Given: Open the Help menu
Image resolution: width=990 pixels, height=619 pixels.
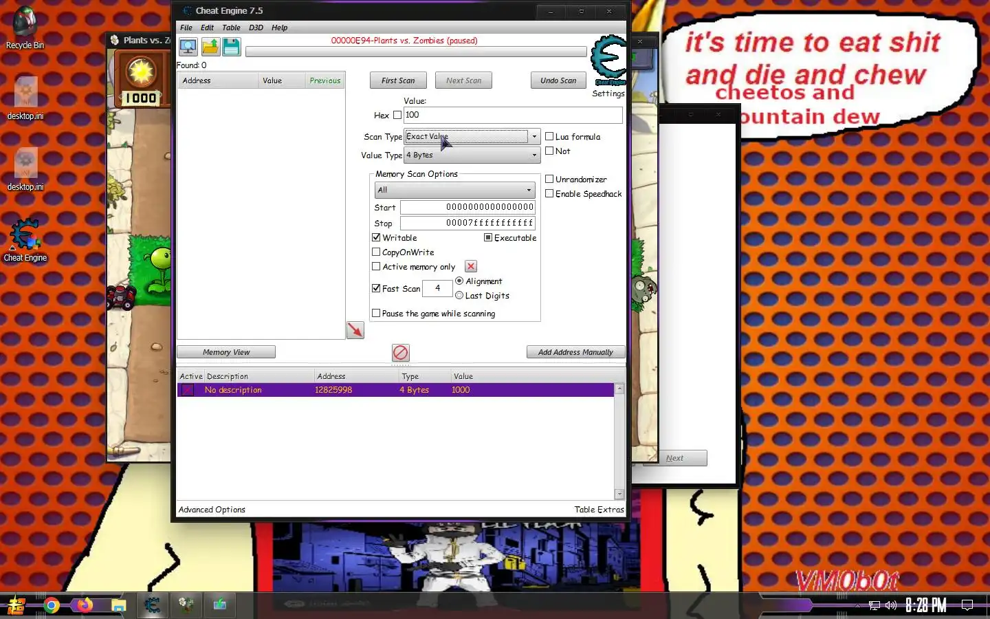Looking at the screenshot, I should pos(279,28).
